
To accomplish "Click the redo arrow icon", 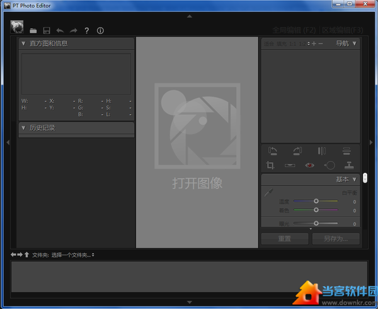I will [x=73, y=30].
